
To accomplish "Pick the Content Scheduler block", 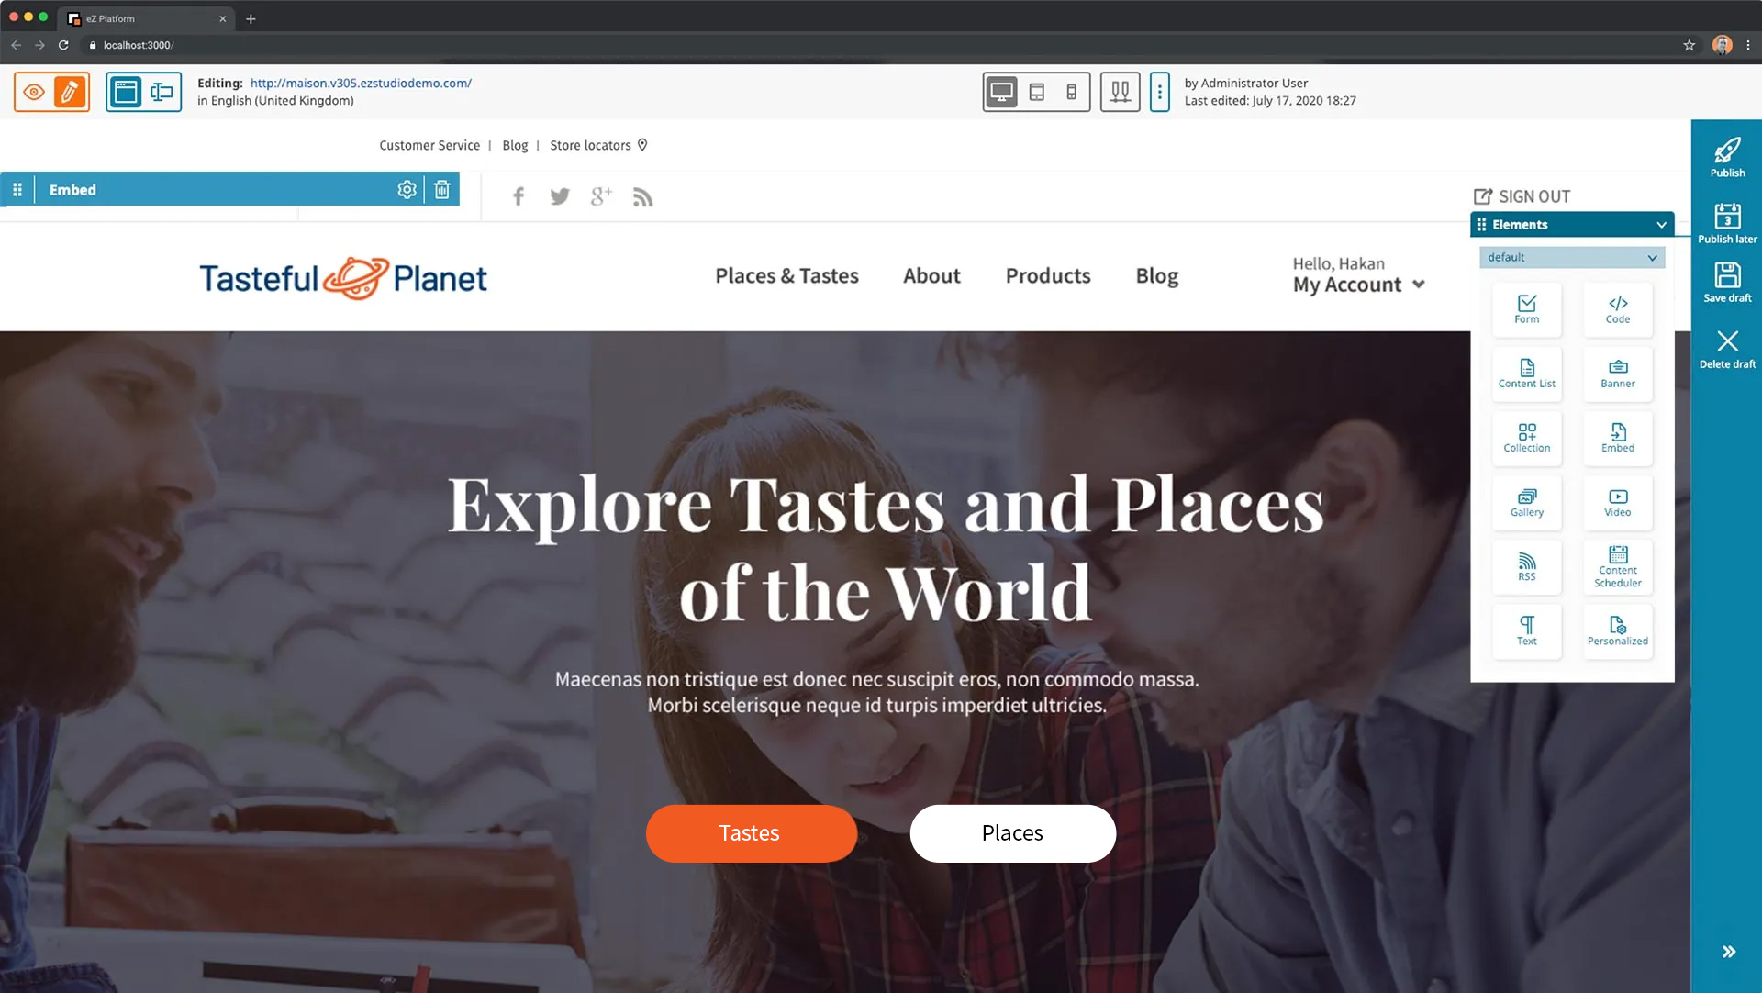I will [x=1617, y=567].
